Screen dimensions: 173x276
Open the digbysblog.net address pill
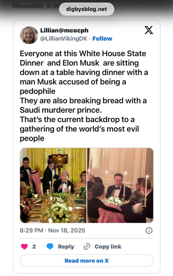coord(86,9)
